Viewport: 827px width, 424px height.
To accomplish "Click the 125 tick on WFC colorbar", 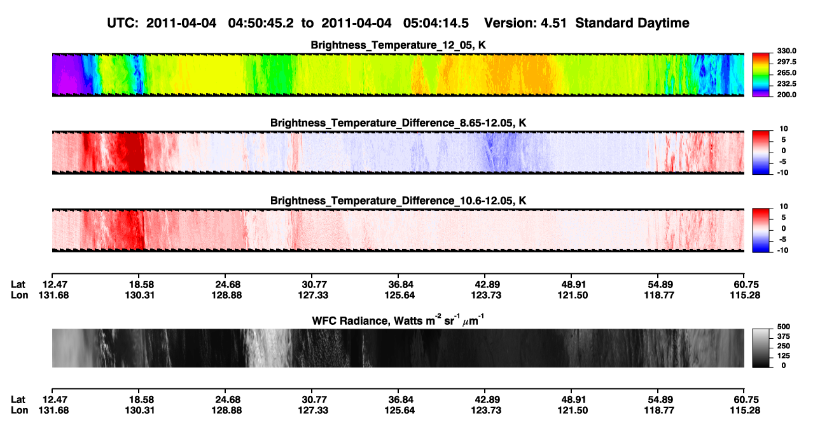I will (x=784, y=356).
